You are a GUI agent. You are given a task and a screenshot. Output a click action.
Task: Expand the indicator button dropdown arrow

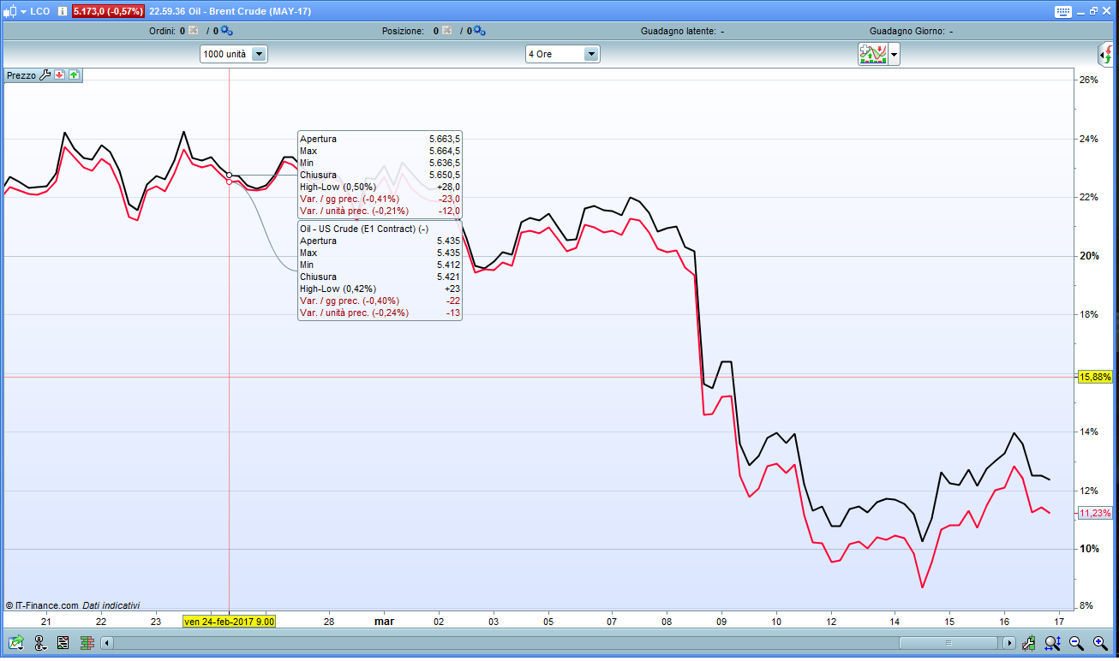tap(895, 54)
